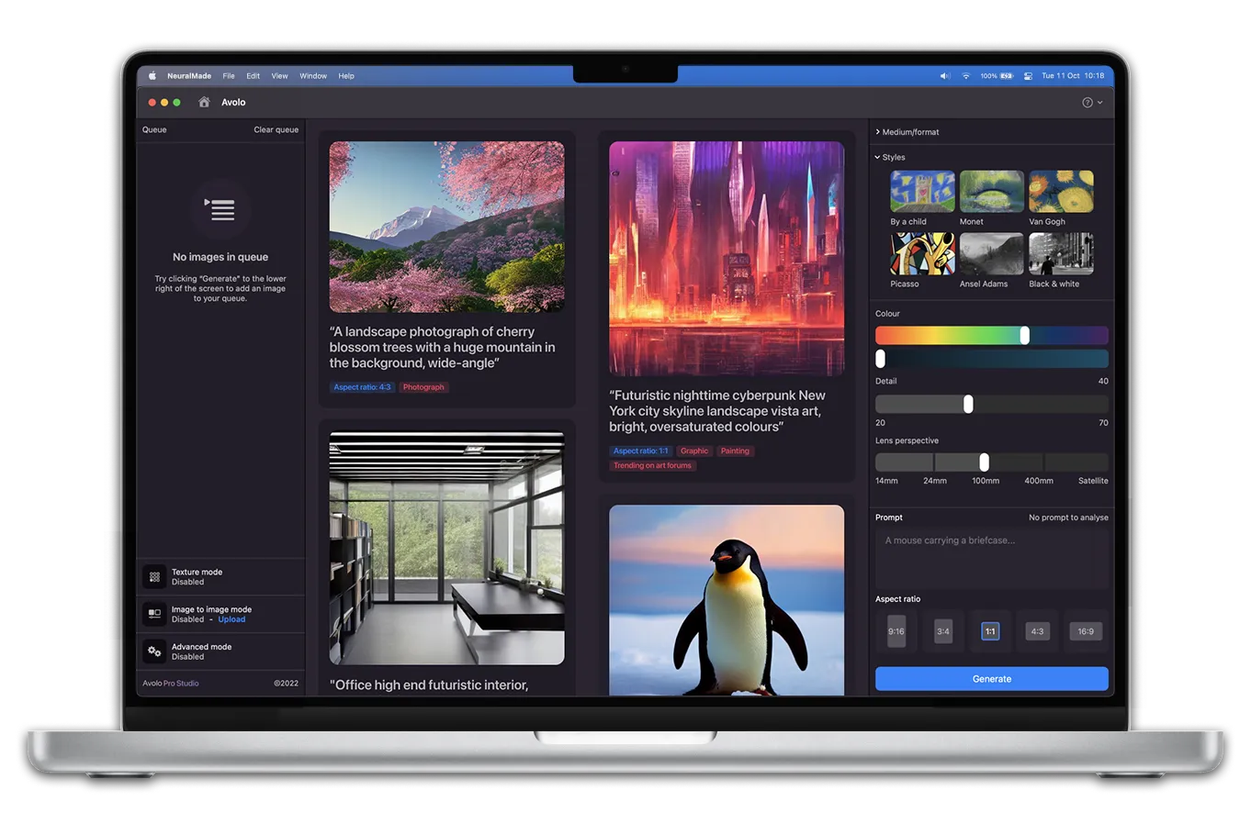Select the 1:1 aspect ratio option
The width and height of the screenshot is (1251, 835).
990,631
